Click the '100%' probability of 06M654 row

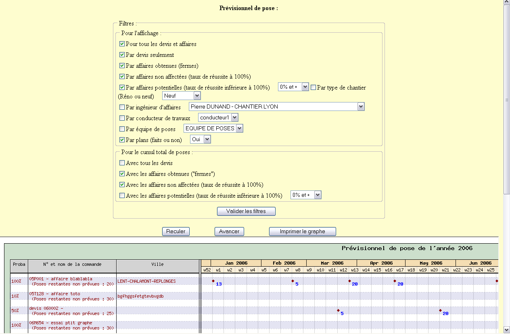16,325
